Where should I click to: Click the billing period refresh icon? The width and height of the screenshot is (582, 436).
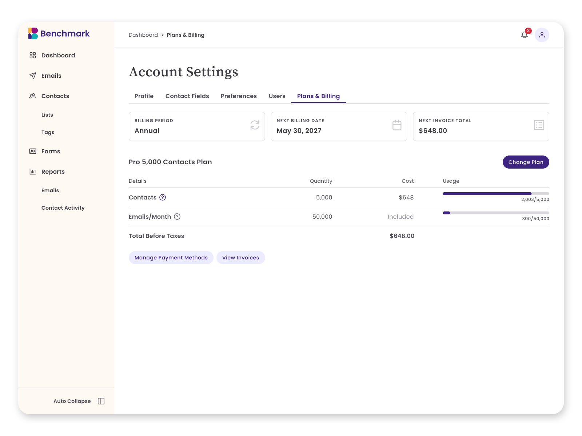coord(255,125)
